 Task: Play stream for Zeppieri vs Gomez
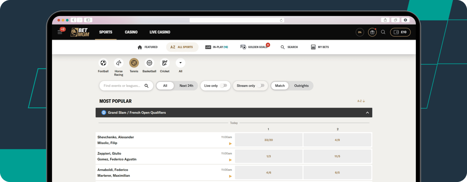230,160
